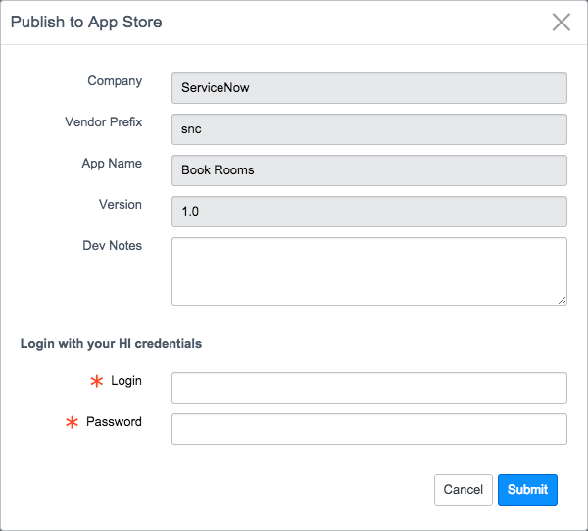Click the Dev Notes label
This screenshot has width=588, height=531.
tap(112, 245)
